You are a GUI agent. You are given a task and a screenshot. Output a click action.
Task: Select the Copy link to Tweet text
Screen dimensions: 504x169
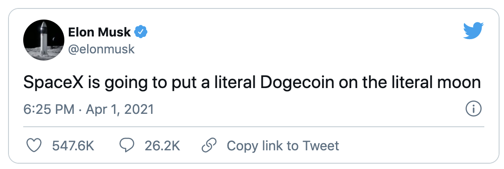pyautogui.click(x=283, y=146)
